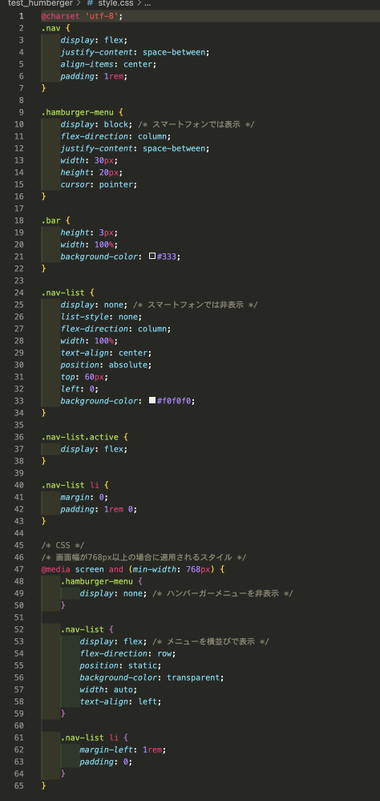Viewport: 380px width, 801px height.
Task: Click the cursor: pointer declaration
Action: coord(99,184)
